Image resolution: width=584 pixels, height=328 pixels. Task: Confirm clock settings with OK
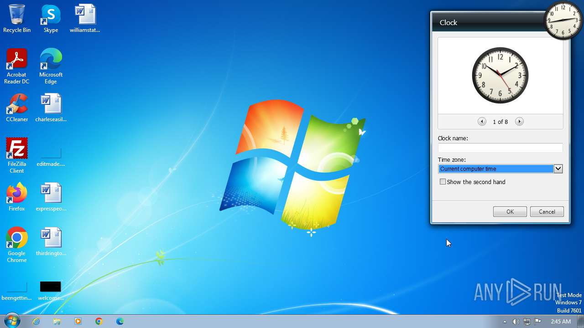(x=510, y=212)
